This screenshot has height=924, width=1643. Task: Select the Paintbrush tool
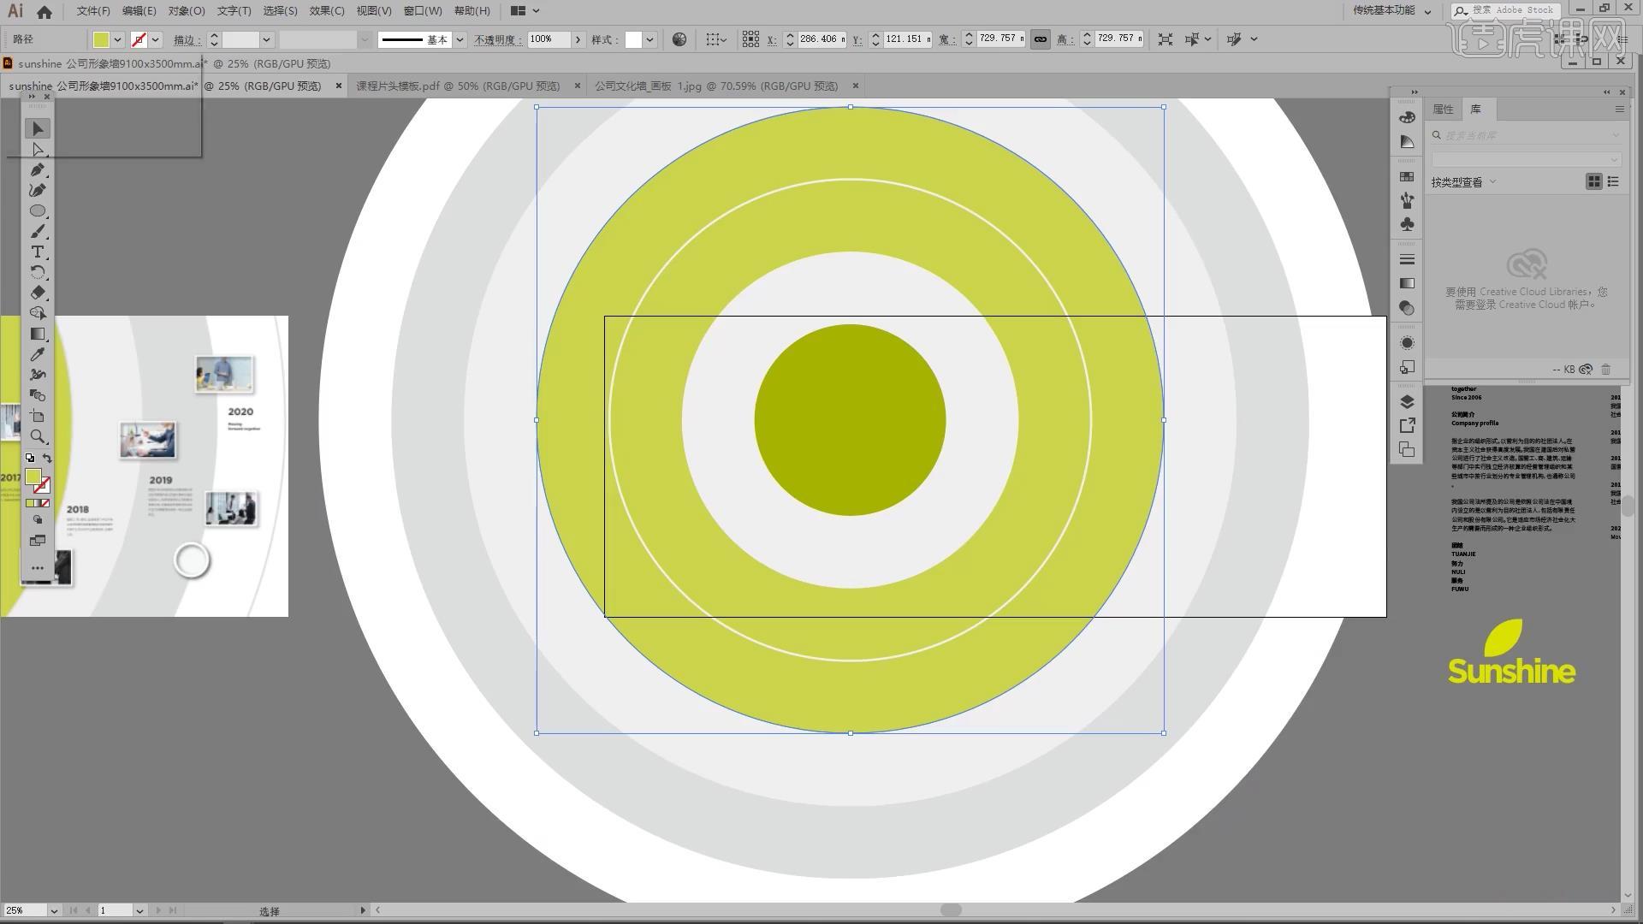click(38, 231)
